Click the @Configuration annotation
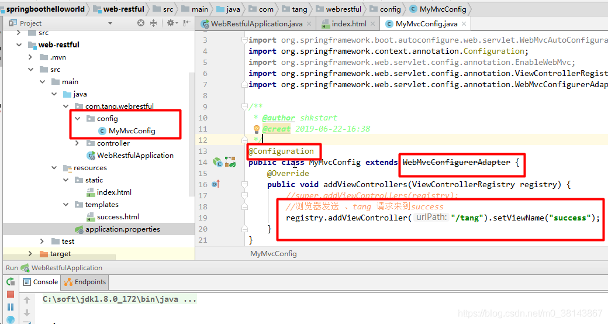608x324 pixels. tap(281, 151)
